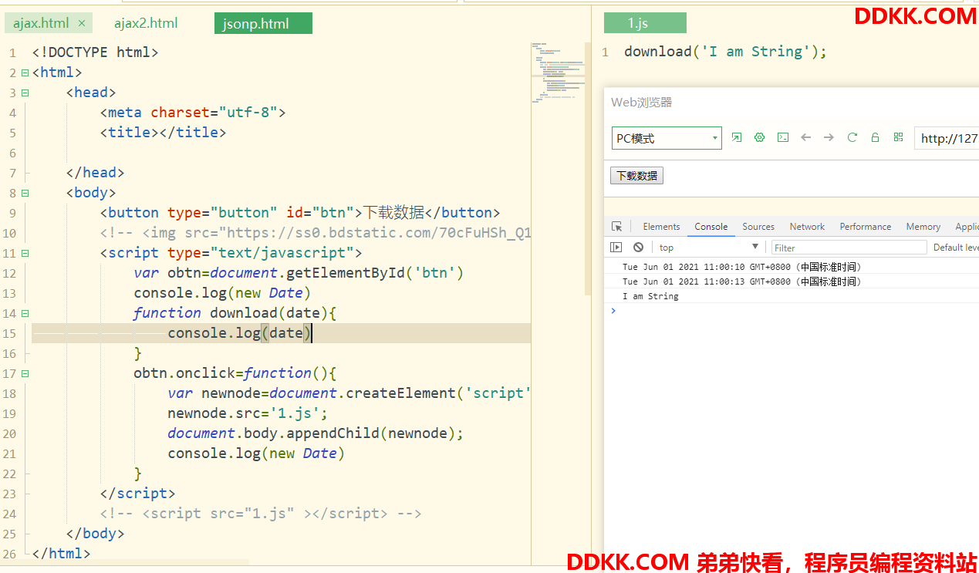This screenshot has height=573, width=979.
Task: Open the Sources tab in DevTools
Action: pyautogui.click(x=758, y=227)
